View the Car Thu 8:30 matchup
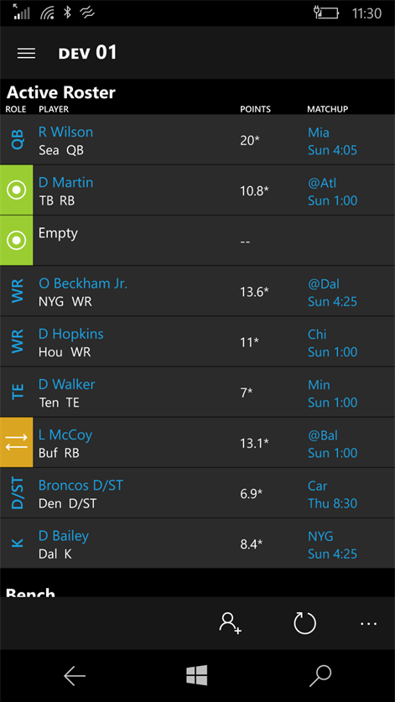 click(332, 495)
